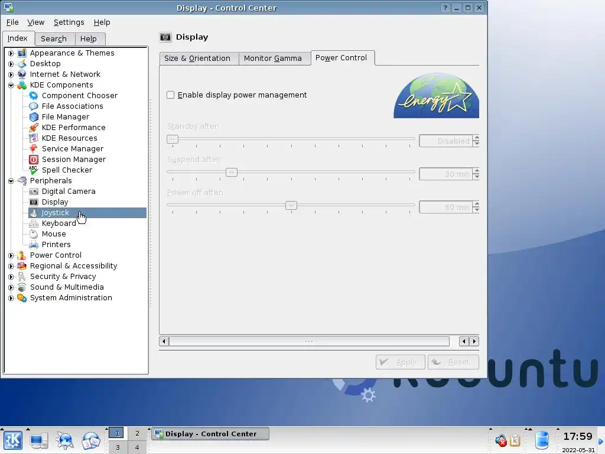Click the Desktop category icon
Screen dimensions: 605x454
coord(22,64)
